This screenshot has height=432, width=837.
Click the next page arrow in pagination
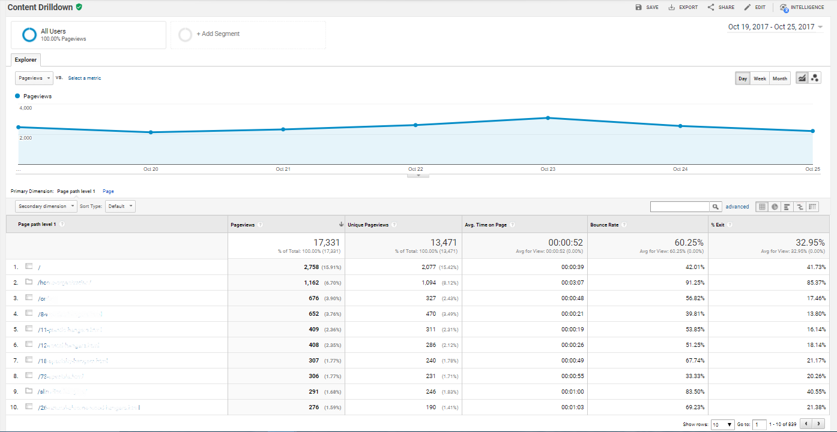point(817,423)
